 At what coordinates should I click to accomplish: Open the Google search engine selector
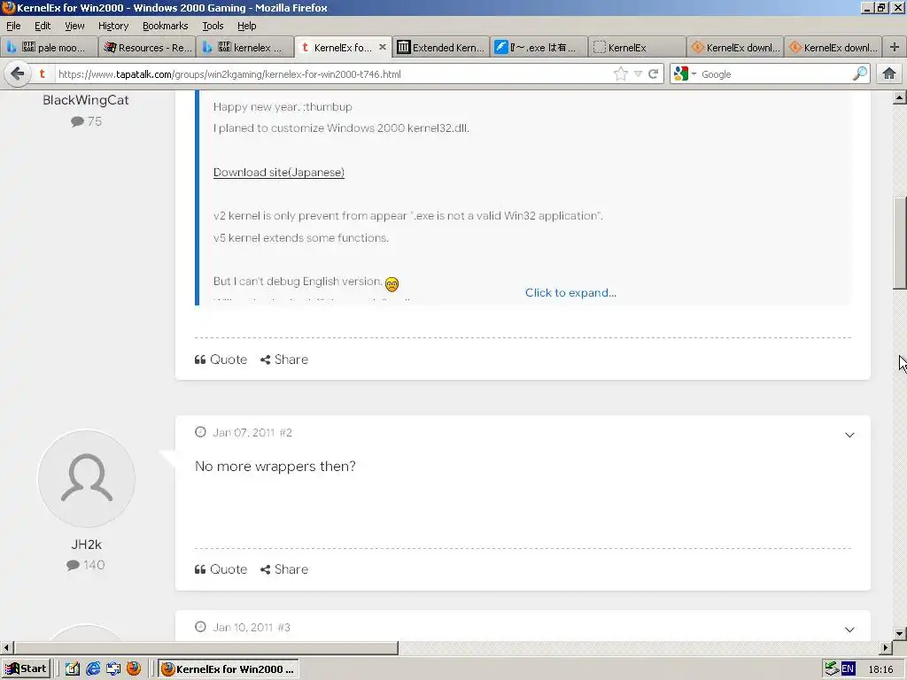(685, 74)
